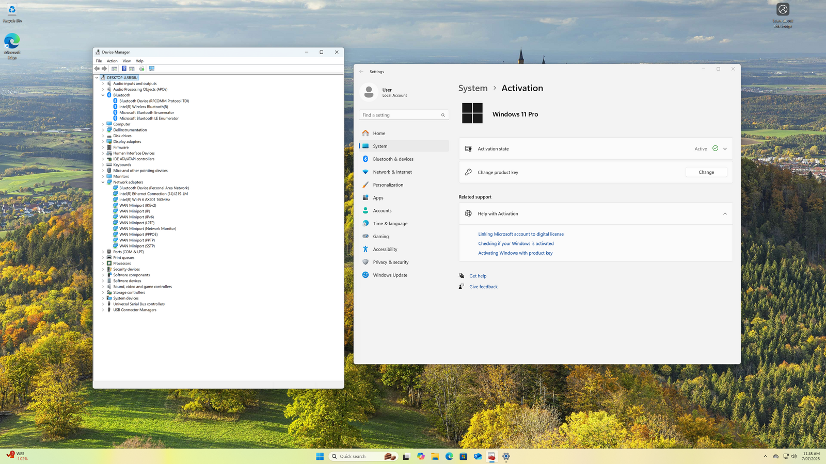Collapse the Bluetooth tree node
Image resolution: width=826 pixels, height=464 pixels.
(x=103, y=95)
